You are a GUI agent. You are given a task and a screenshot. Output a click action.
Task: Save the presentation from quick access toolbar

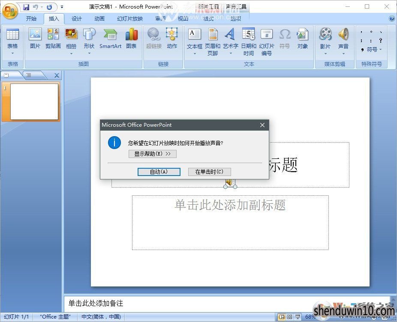pyautogui.click(x=26, y=7)
